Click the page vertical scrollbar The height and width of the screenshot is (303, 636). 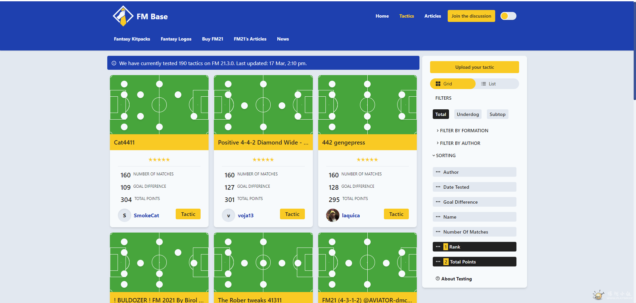(634, 50)
